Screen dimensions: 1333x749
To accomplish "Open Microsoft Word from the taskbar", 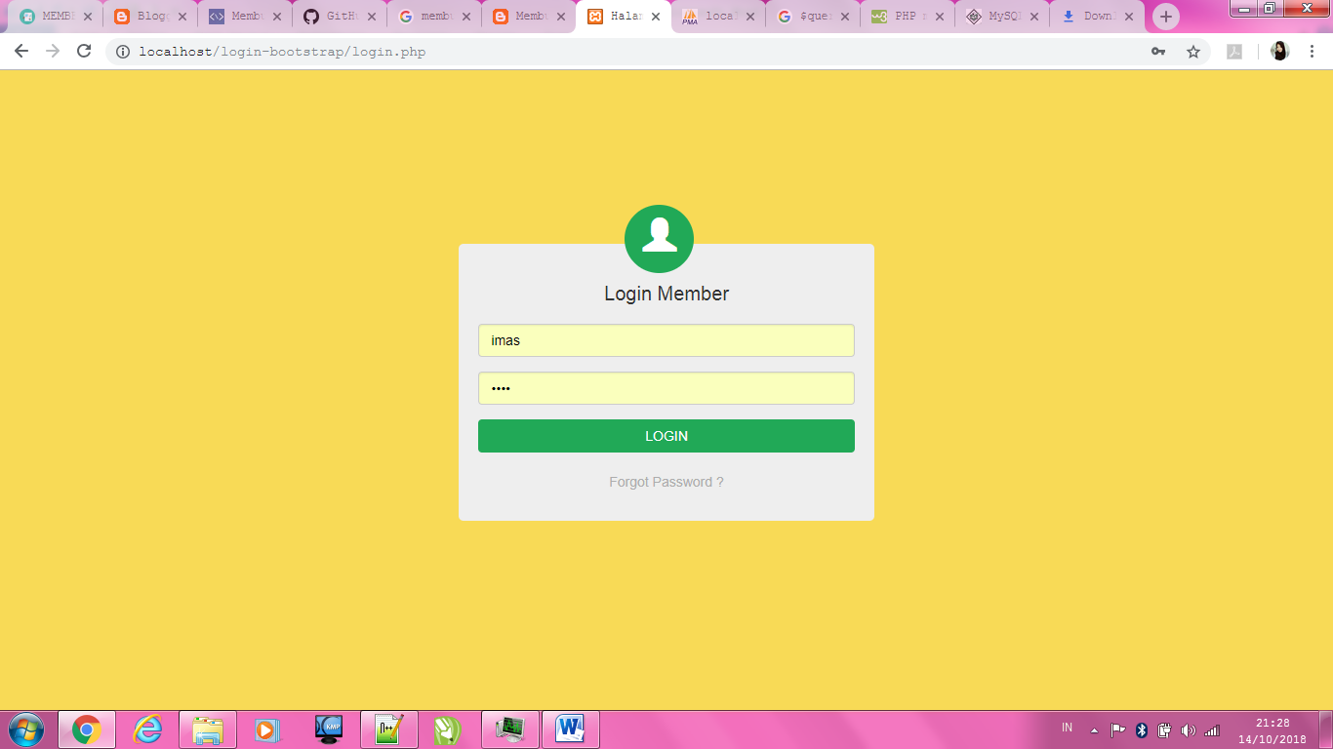I will [571, 729].
